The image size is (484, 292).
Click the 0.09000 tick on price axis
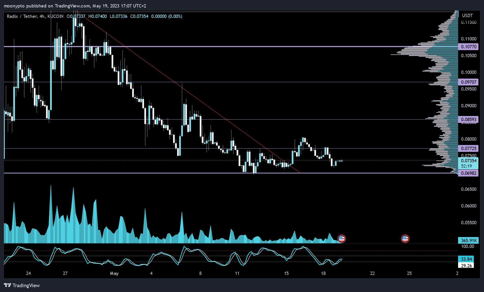point(469,106)
